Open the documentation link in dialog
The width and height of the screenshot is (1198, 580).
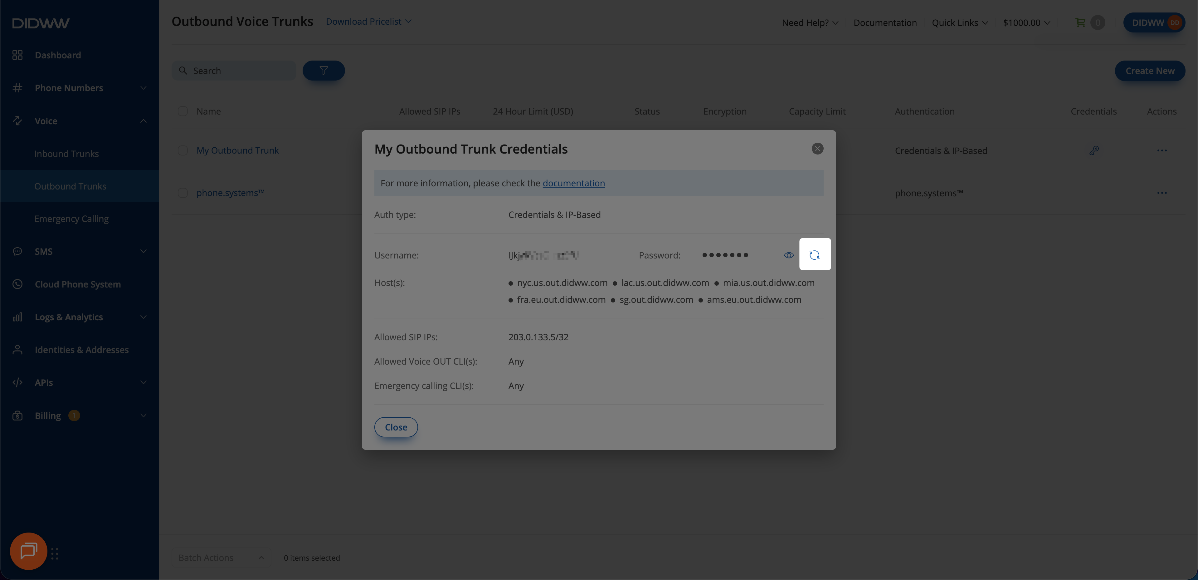pyautogui.click(x=573, y=183)
